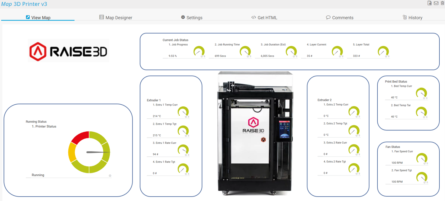Click the pin icon for Layer Total
Image resolution: width=445 pixels, height=201 pixels.
pyautogui.click(x=389, y=56)
